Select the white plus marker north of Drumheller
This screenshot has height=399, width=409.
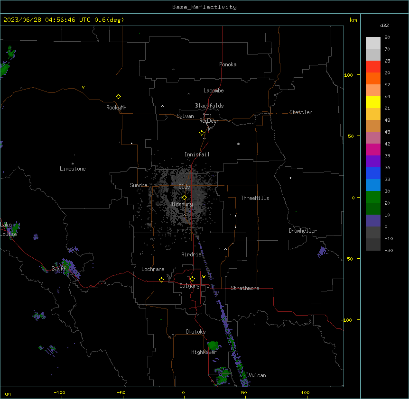click(x=290, y=178)
